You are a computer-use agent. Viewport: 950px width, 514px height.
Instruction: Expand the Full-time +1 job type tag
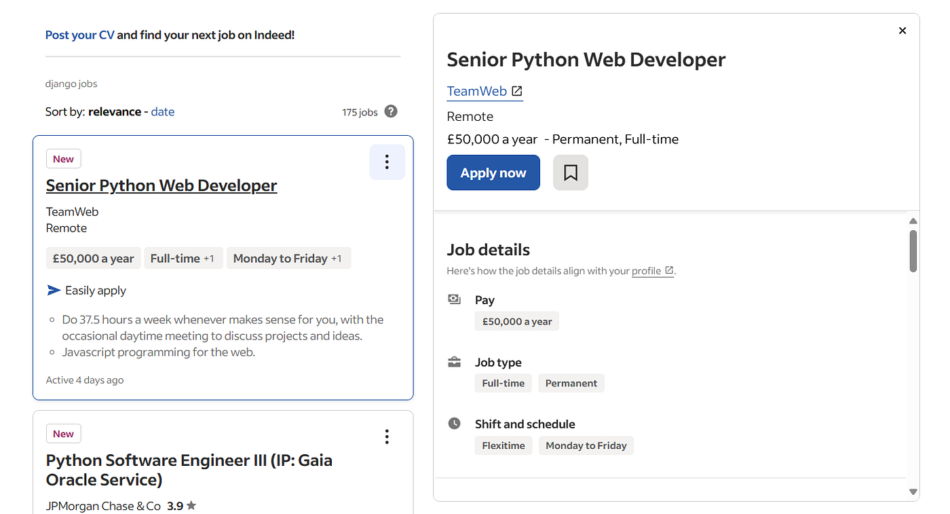pyautogui.click(x=183, y=259)
